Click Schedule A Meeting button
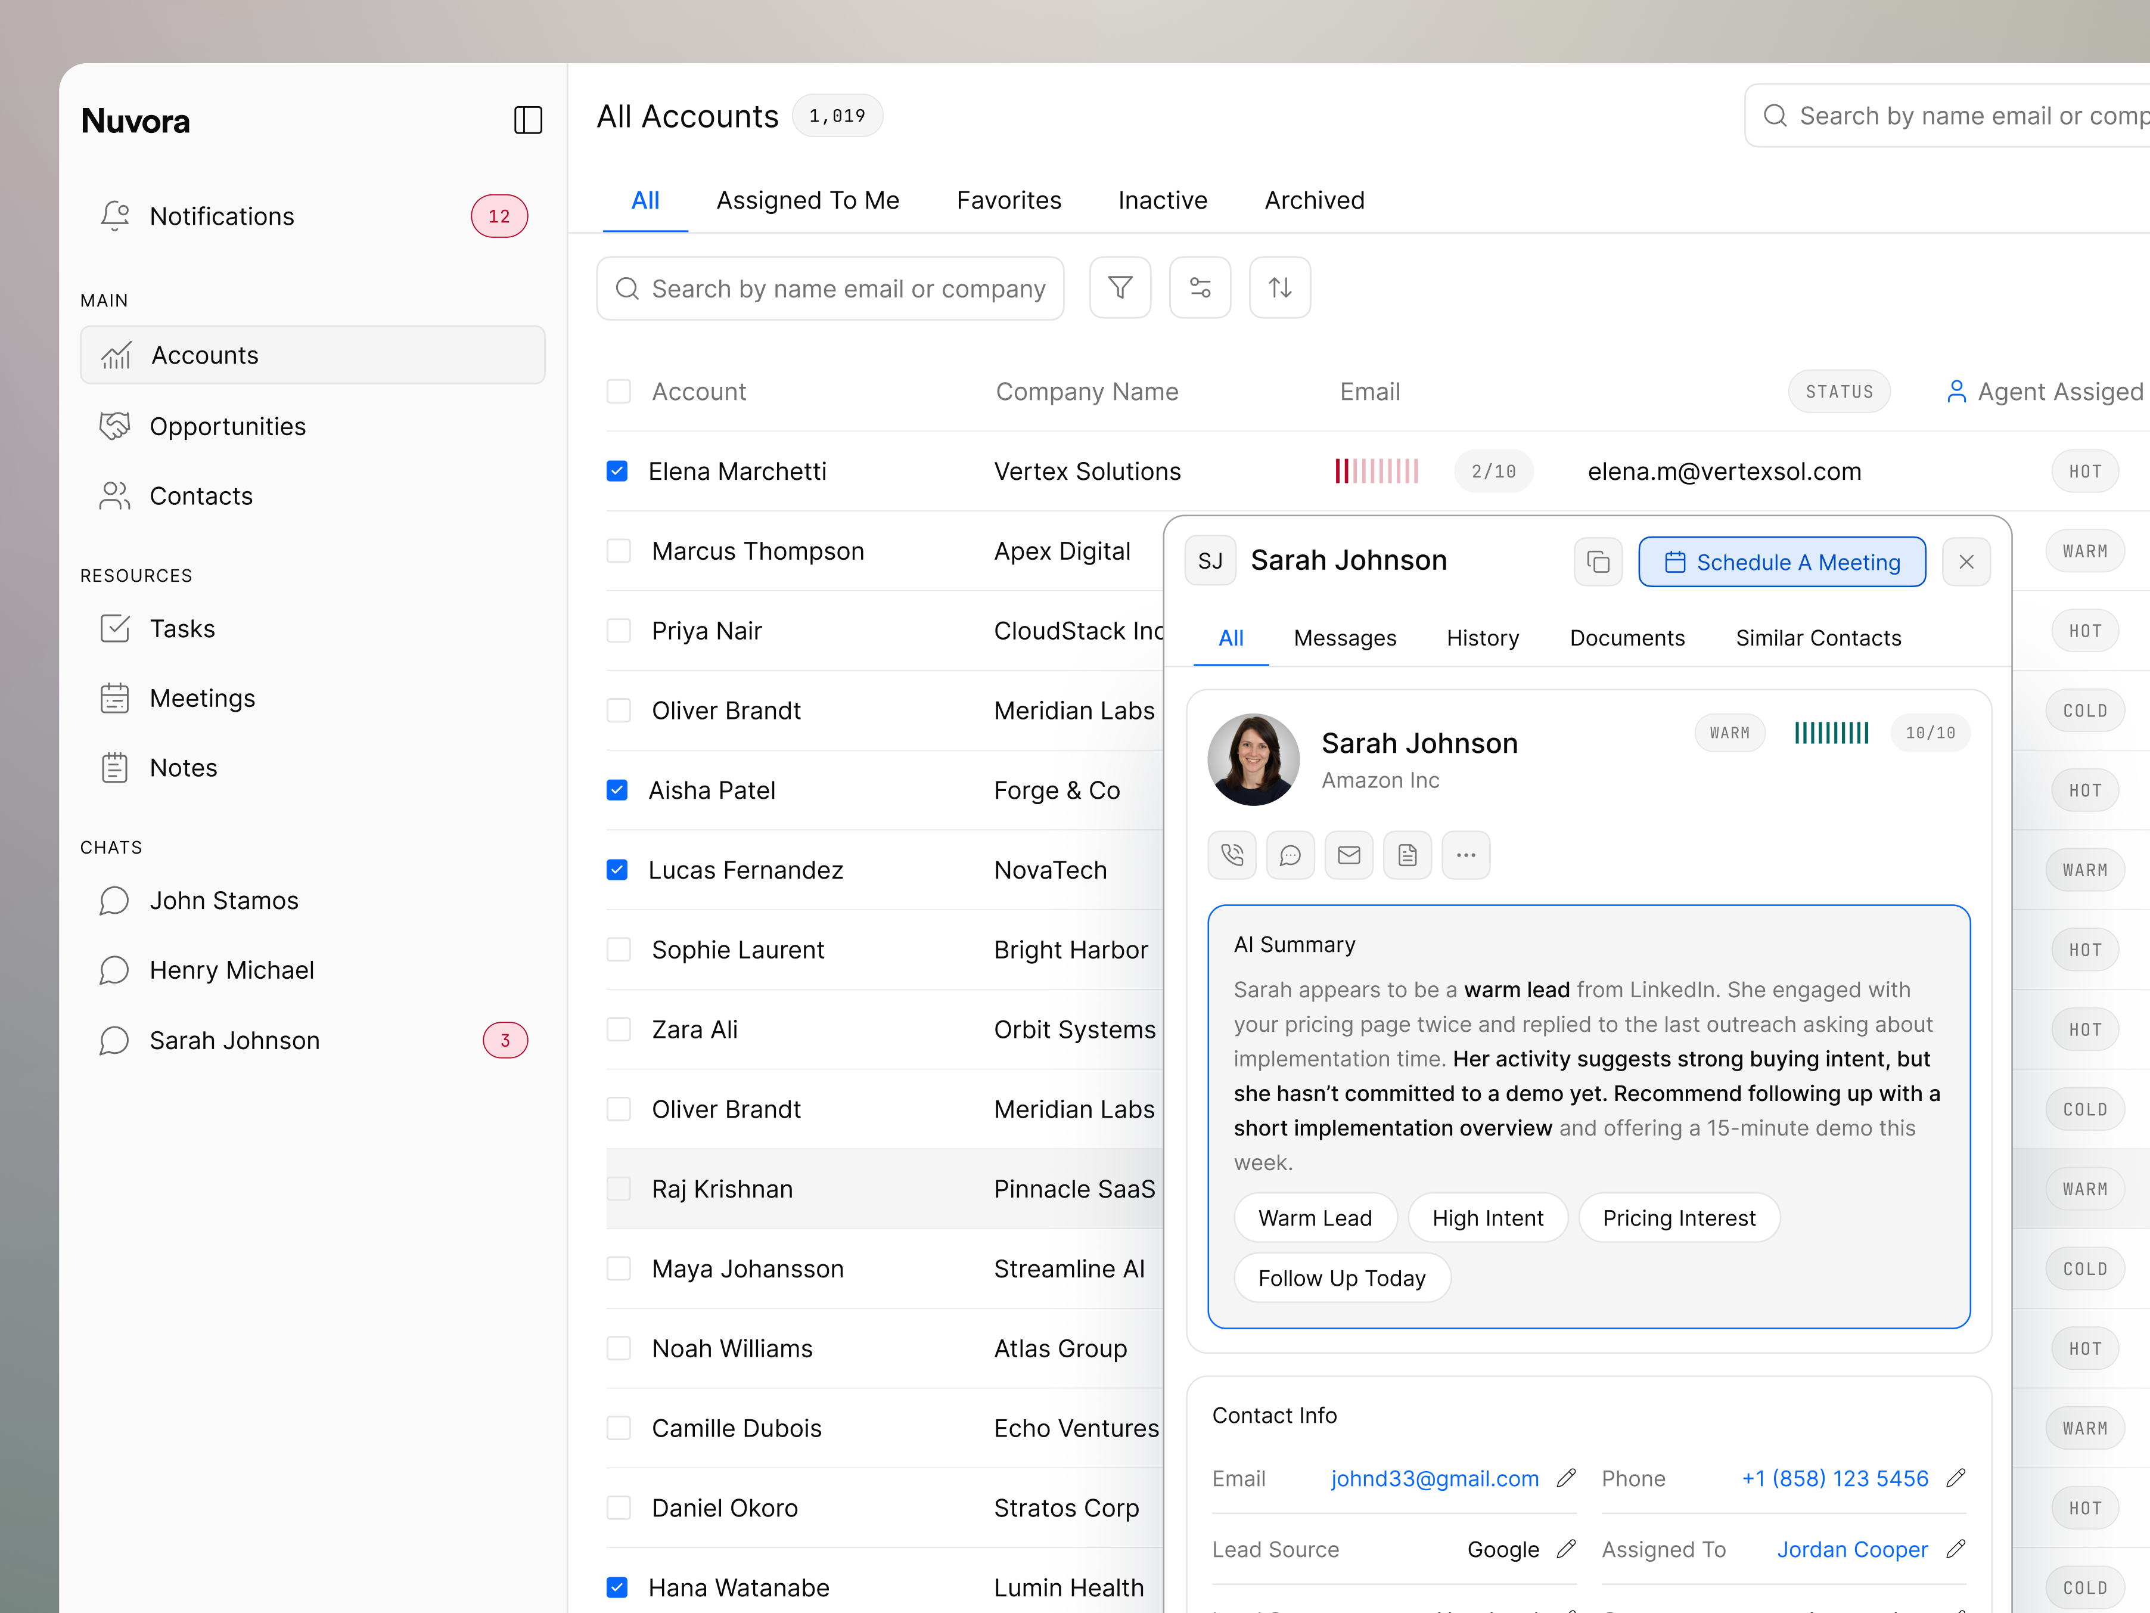Screen dimensions: 2150x1613 (x=1782, y=562)
